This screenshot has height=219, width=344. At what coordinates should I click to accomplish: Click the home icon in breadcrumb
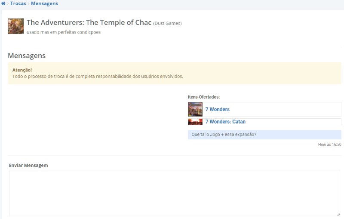click(x=3, y=3)
